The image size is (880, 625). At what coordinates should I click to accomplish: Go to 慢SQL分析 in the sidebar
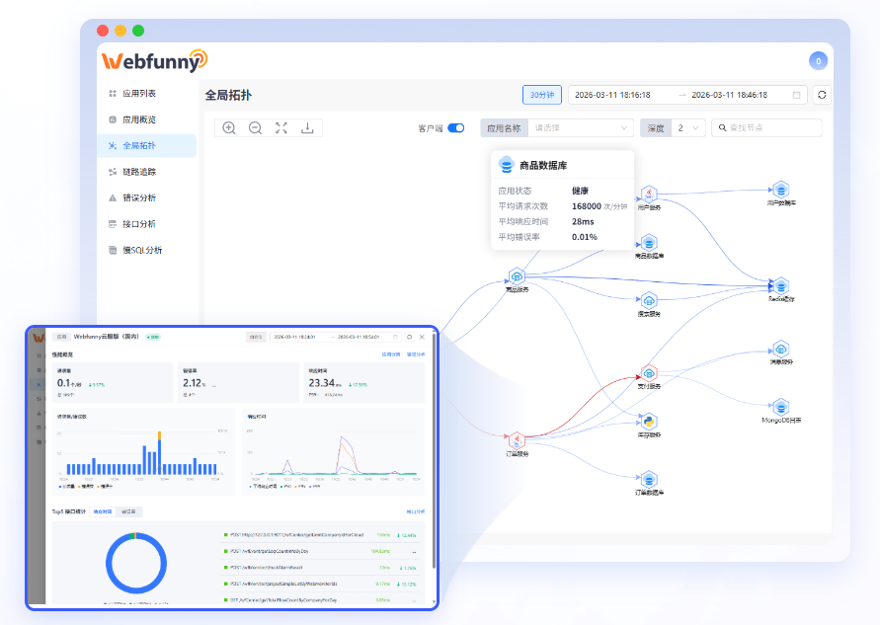click(x=141, y=250)
